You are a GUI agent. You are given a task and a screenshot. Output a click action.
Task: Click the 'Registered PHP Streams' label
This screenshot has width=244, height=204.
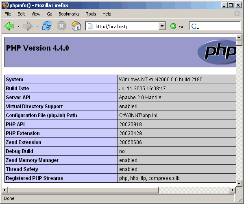35,178
